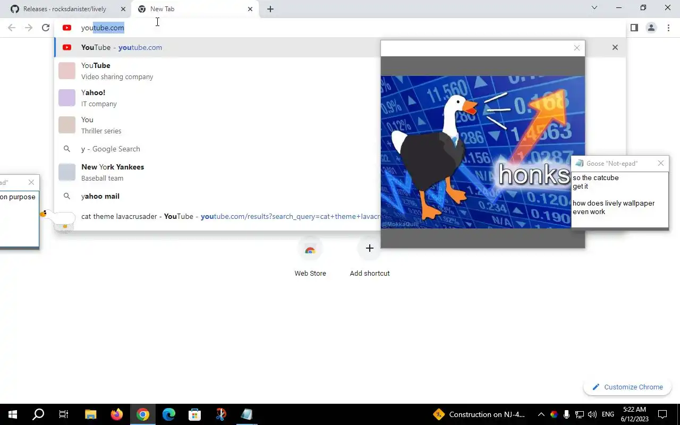The height and width of the screenshot is (425, 680).
Task: Launch Microsoft Edge from the taskbar
Action: 169,414
